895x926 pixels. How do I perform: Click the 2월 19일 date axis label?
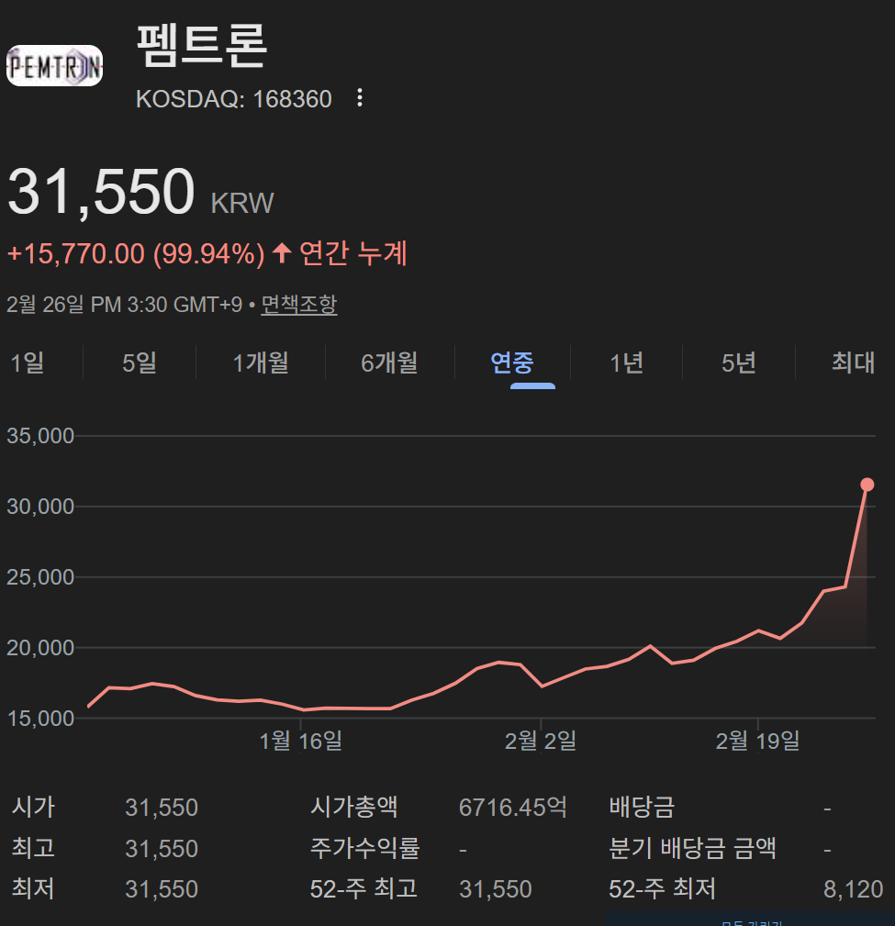[757, 741]
